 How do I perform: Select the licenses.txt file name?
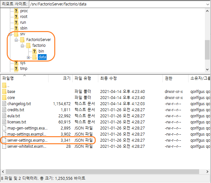click(x=17, y=122)
